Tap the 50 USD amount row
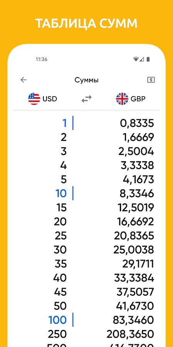Viewport: 173px width, 347px height. [x=86, y=306]
